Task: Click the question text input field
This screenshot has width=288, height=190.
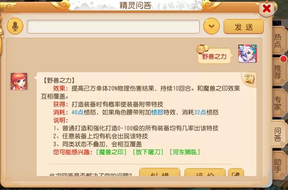Action: point(113,27)
